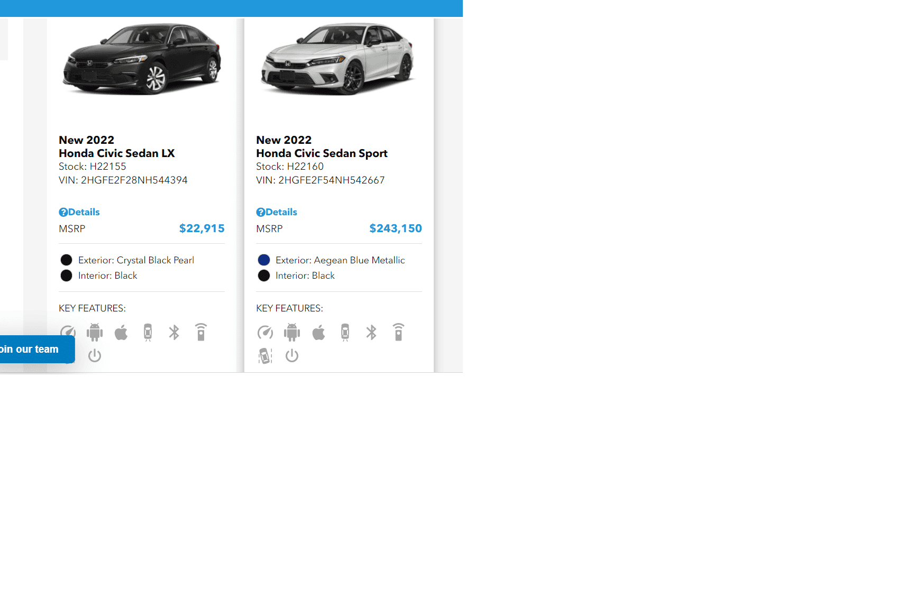Click Bluetooth icon on Civic Sport card

[371, 333]
